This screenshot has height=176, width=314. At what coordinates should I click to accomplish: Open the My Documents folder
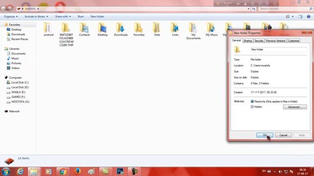pyautogui.click(x=193, y=31)
